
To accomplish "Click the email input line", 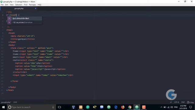I will pos(40,57).
